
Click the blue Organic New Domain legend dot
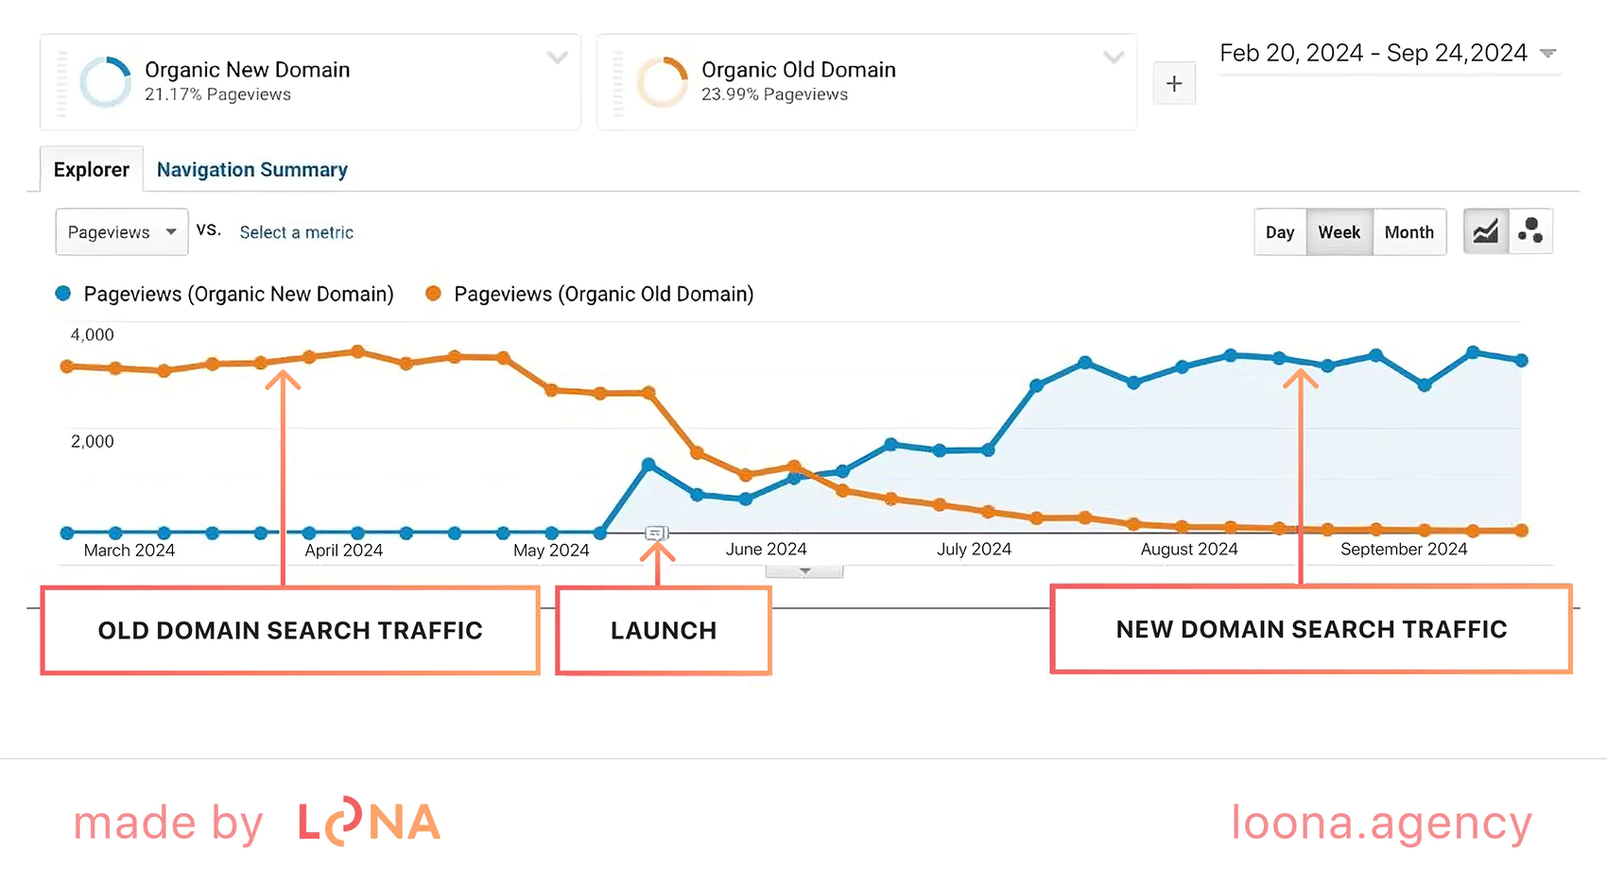point(63,294)
